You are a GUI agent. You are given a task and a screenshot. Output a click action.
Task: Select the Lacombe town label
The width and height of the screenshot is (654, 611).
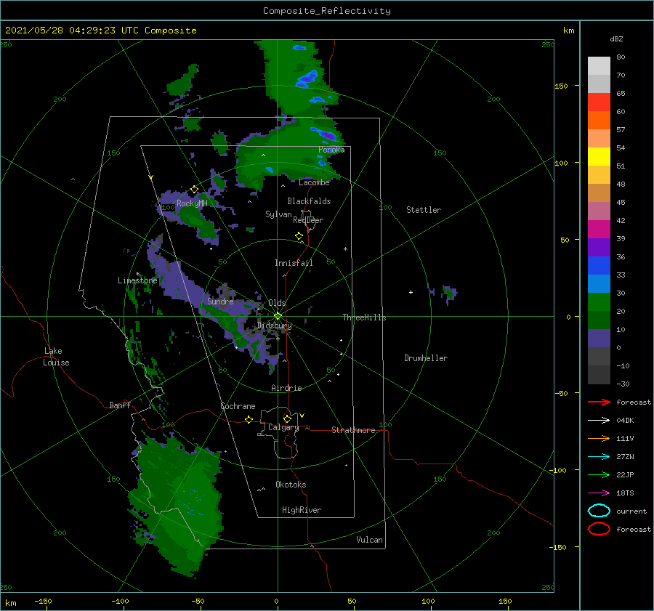(314, 182)
